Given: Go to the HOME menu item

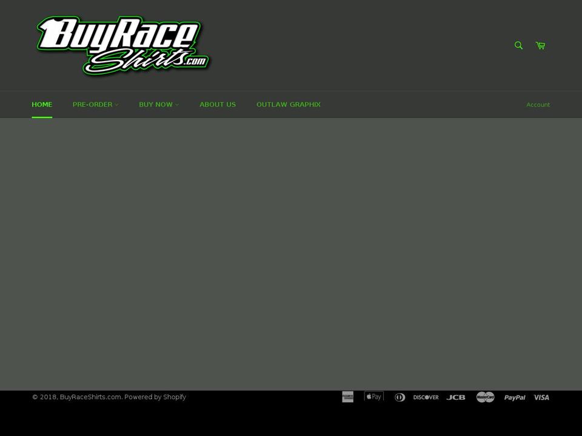Looking at the screenshot, I should pyautogui.click(x=42, y=105).
